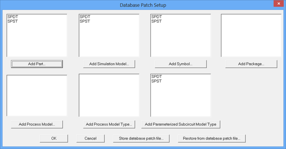
Task: Select SPST in simulation model list
Action: point(85,21)
